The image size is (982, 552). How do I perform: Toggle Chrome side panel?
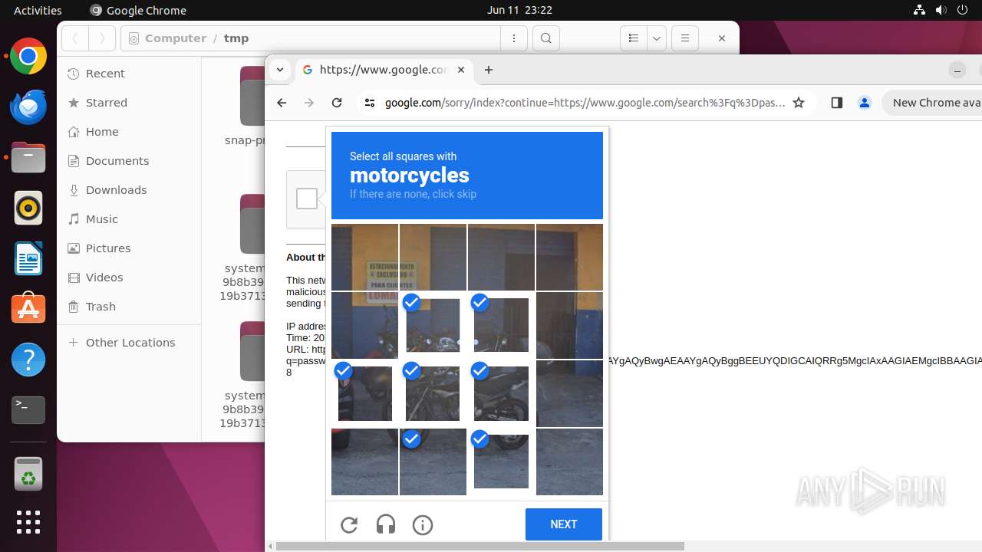(x=837, y=103)
